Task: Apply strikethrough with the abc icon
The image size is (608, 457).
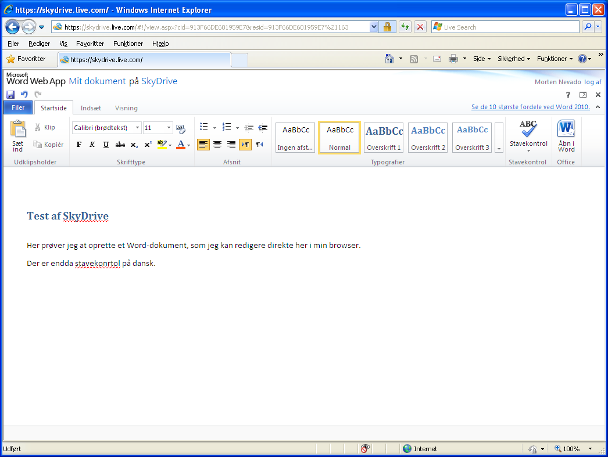Action: (120, 145)
